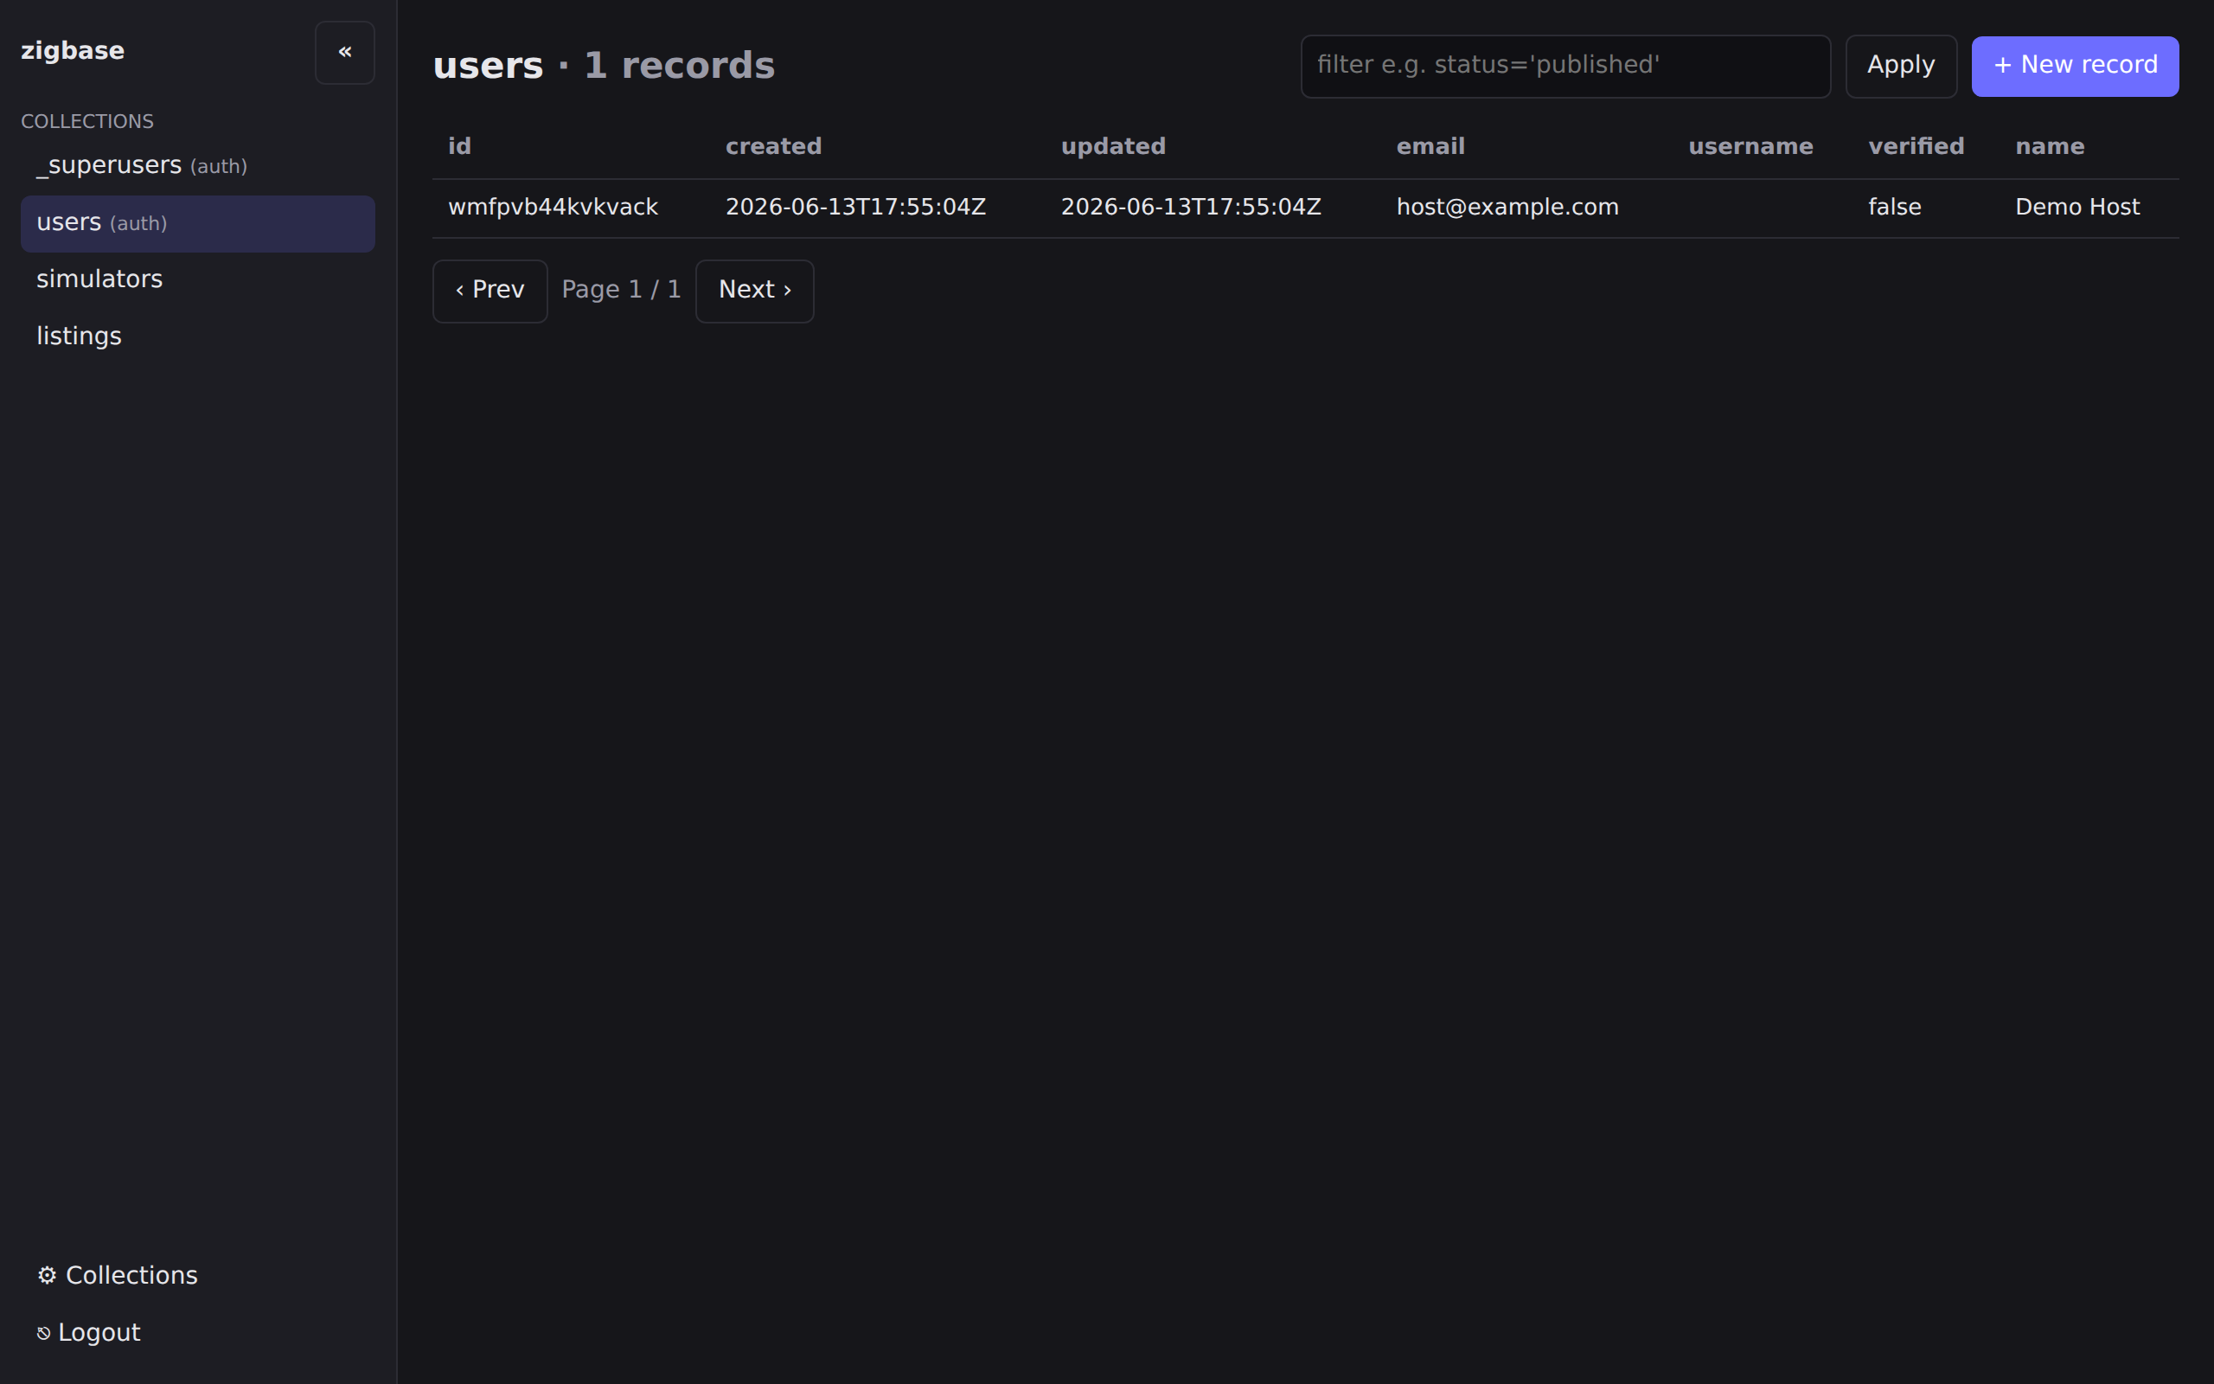Click the zigbase app title
Screen dimensions: 2214x1384
(x=73, y=51)
